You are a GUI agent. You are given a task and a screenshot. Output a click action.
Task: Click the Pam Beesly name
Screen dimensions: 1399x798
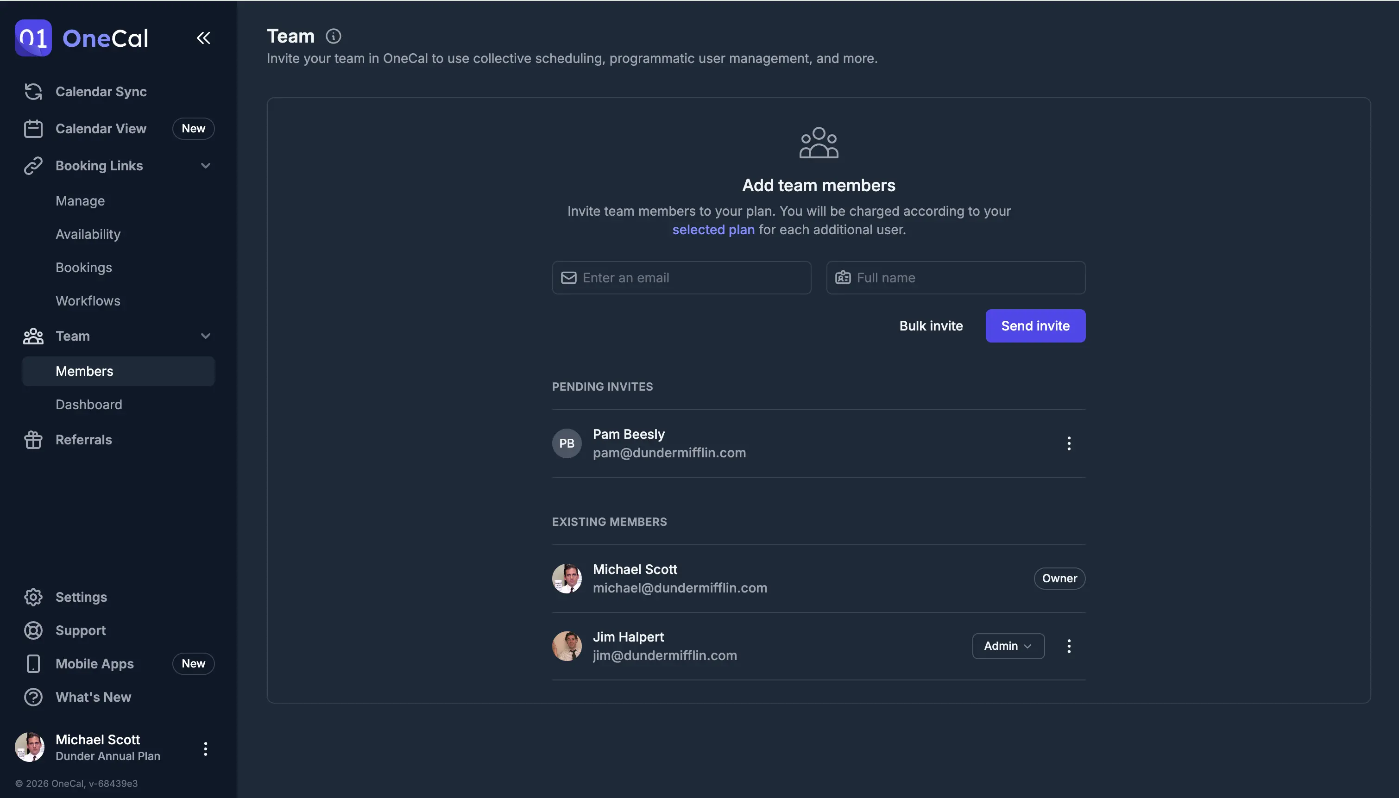[x=629, y=434]
